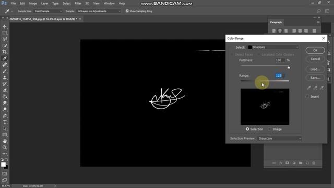334x188 pixels.
Task: Click the foreground color swatch
Action: (x=4, y=164)
